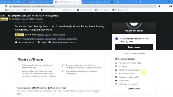The width and height of the screenshot is (173, 97).
Task: Click the Assignments icon
Action: click(116, 81)
